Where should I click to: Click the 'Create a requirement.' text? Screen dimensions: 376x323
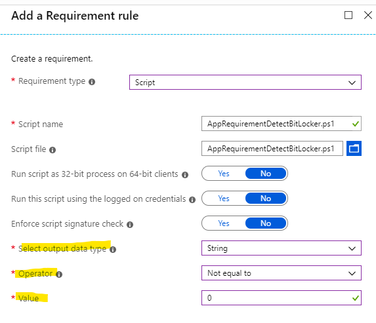tap(52, 59)
